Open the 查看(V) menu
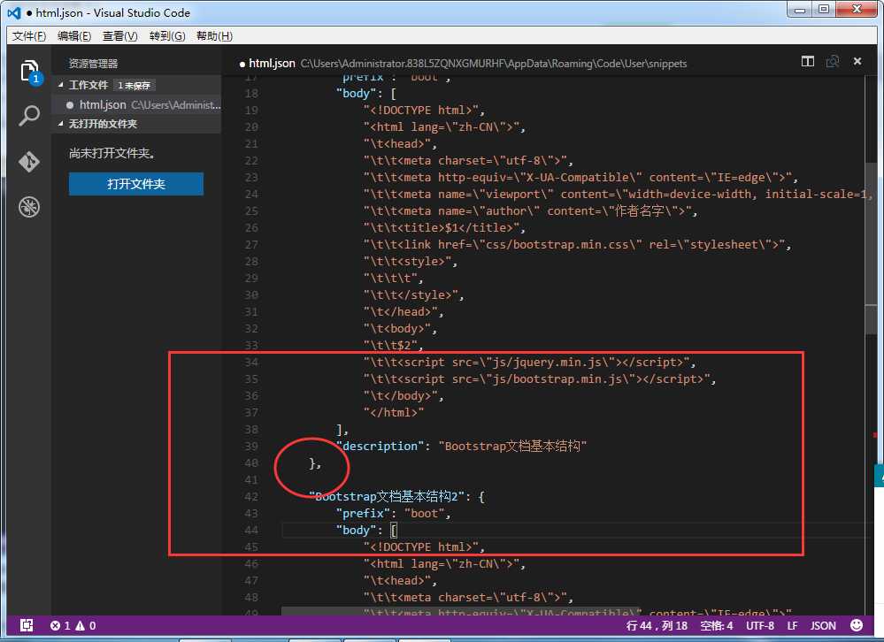The image size is (884, 642). click(119, 36)
